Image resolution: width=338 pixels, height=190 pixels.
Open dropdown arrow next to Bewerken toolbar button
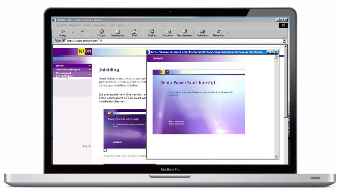click(228, 33)
